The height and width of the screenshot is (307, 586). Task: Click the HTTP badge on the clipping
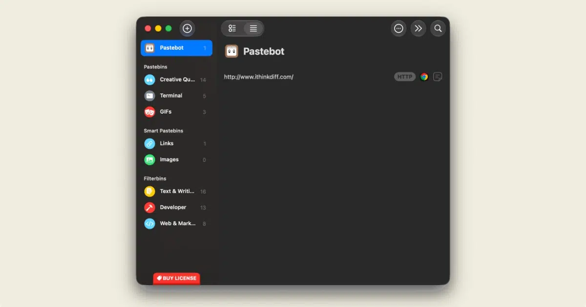405,77
